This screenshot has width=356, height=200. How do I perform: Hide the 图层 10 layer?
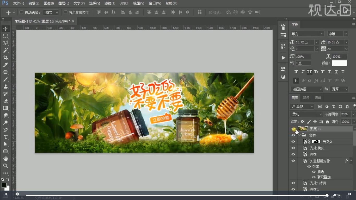[x=293, y=129]
